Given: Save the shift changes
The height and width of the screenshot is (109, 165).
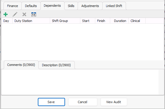Looking at the screenshot, I should [x=51, y=102].
